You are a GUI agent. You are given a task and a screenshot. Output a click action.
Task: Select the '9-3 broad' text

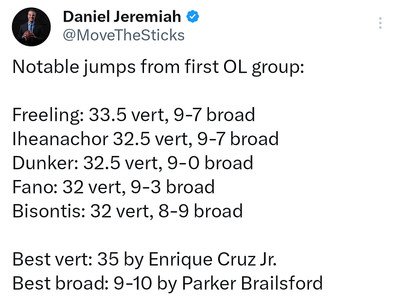(174, 187)
